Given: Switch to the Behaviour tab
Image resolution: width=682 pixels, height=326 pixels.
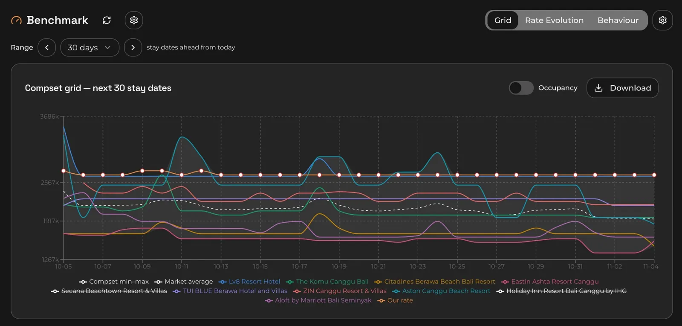Looking at the screenshot, I should click(618, 20).
